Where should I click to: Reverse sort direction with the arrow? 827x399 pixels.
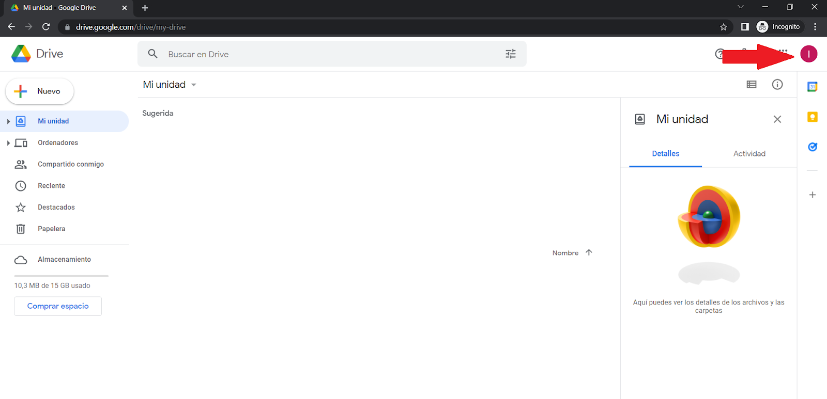(589, 252)
